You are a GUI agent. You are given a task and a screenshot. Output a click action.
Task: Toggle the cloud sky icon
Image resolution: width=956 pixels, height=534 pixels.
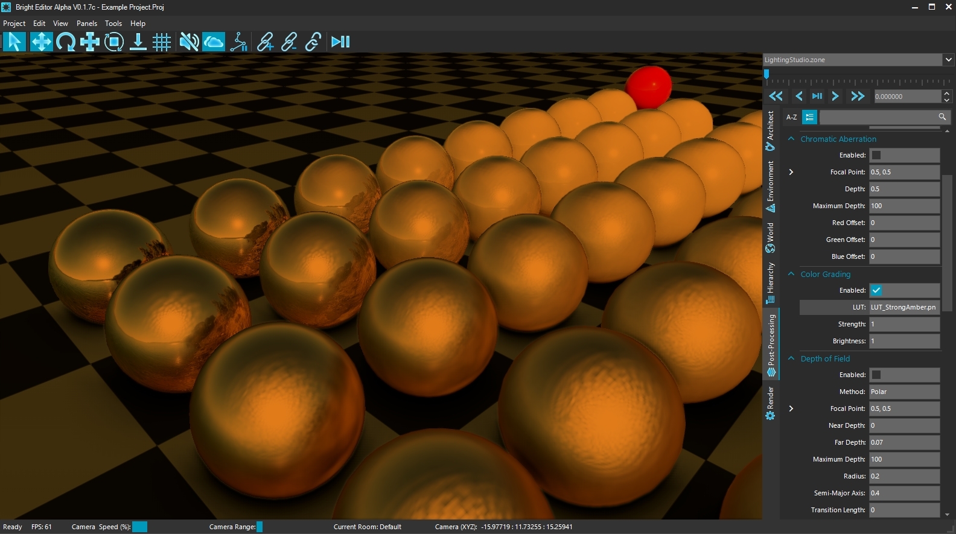[214, 42]
